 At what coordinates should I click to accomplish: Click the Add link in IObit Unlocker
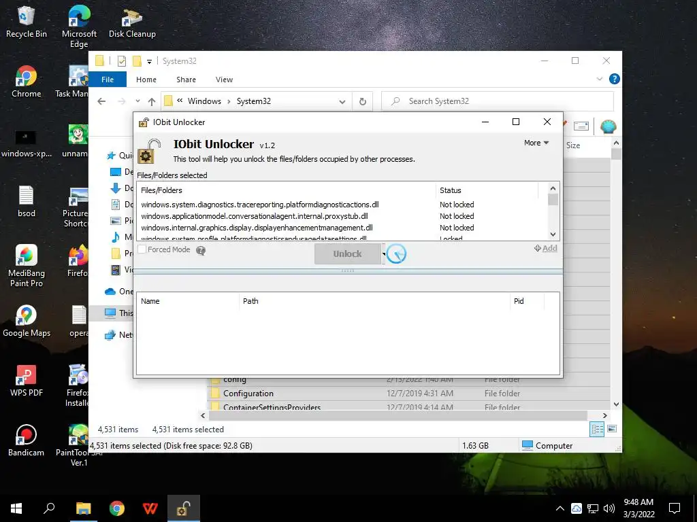tap(546, 248)
